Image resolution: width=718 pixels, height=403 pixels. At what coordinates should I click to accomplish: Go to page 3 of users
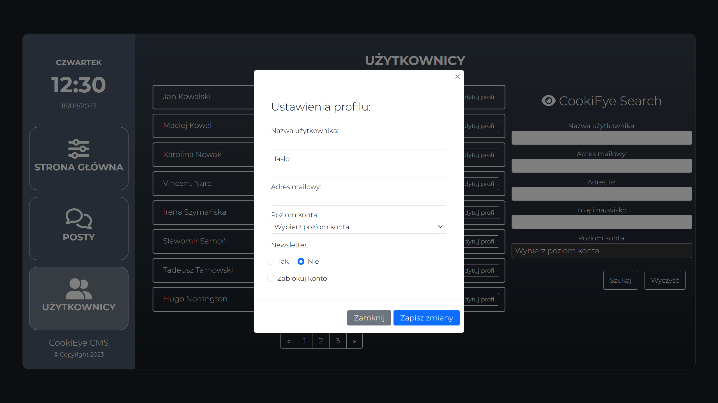point(338,341)
